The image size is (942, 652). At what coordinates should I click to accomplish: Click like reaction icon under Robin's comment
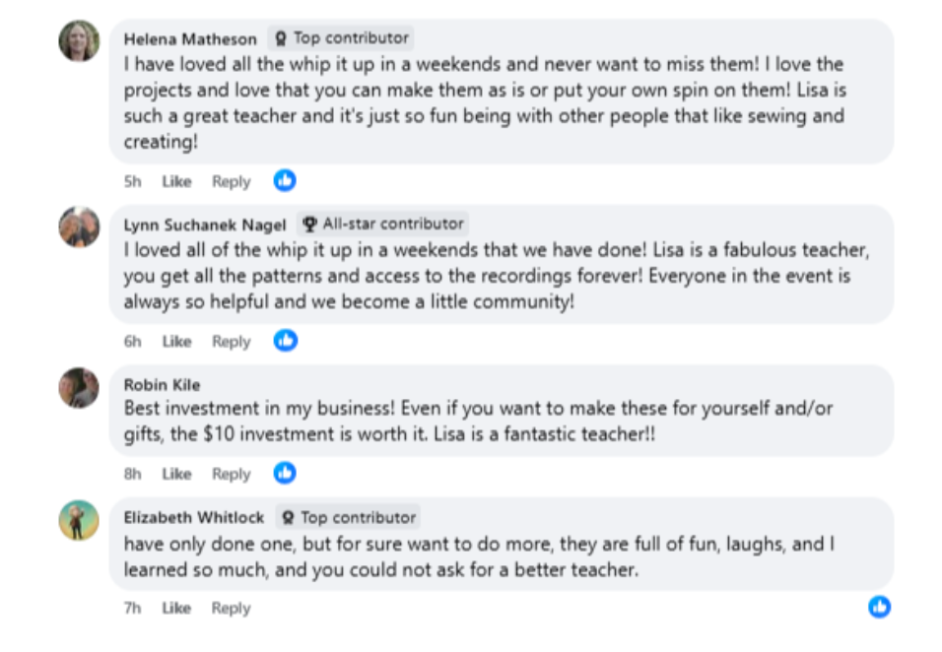coord(285,474)
